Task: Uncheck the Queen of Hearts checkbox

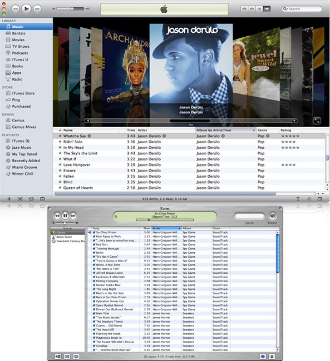Action: 60,188
